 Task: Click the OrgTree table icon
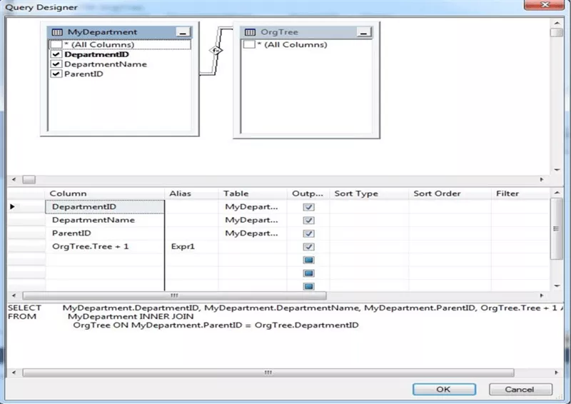[251, 32]
